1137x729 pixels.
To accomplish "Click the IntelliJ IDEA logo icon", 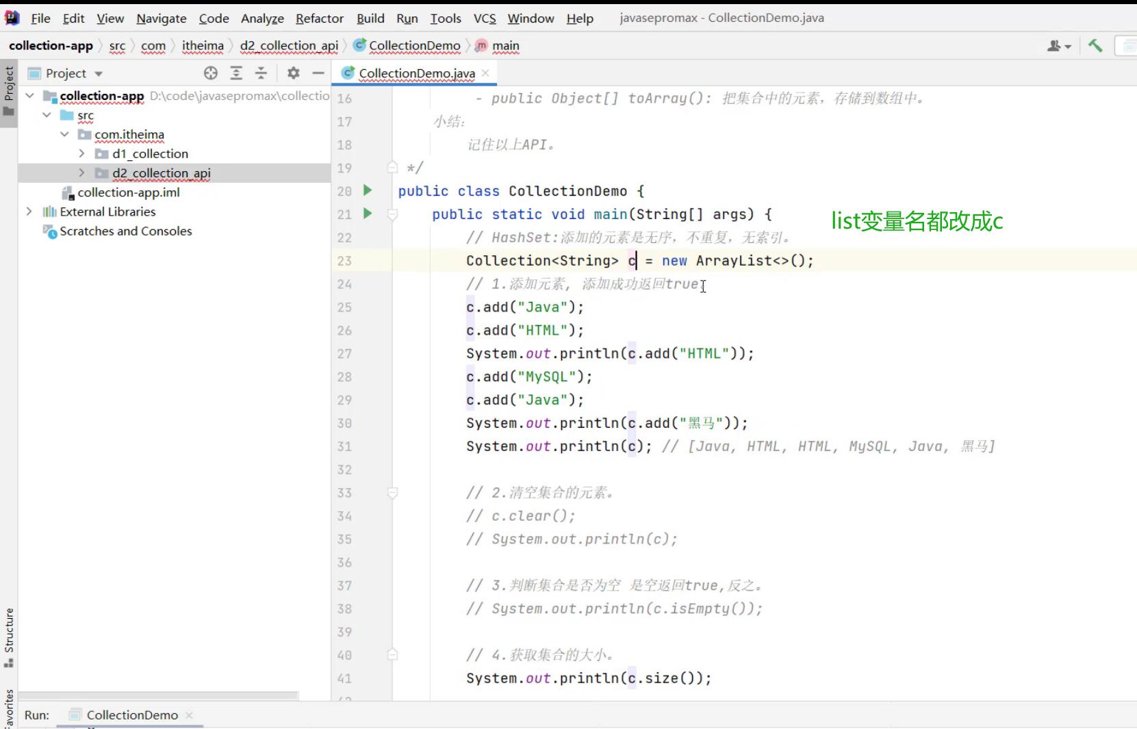I will click(x=12, y=18).
